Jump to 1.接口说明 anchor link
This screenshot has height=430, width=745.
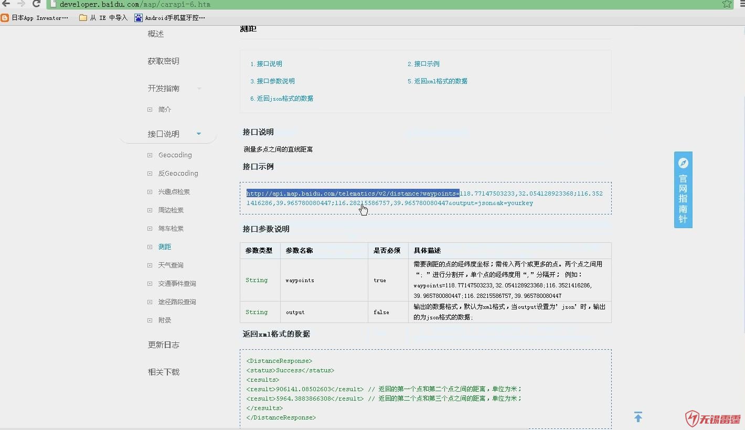266,64
